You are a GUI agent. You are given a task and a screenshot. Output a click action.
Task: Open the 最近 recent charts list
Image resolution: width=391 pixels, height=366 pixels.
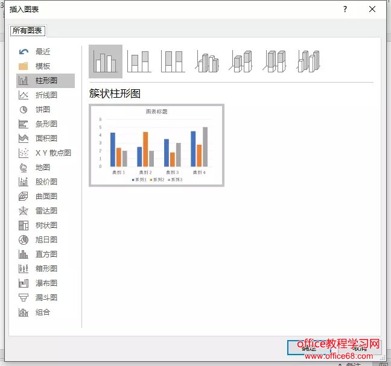click(42, 52)
